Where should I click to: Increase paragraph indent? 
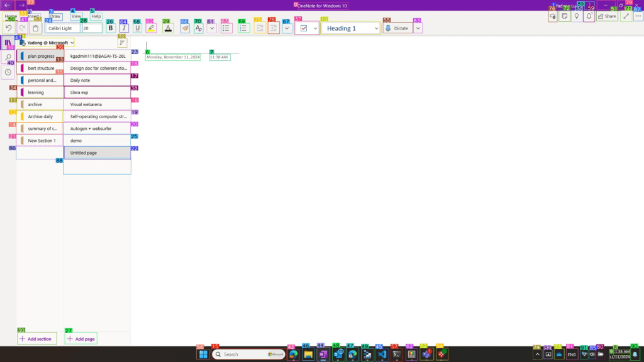(274, 28)
